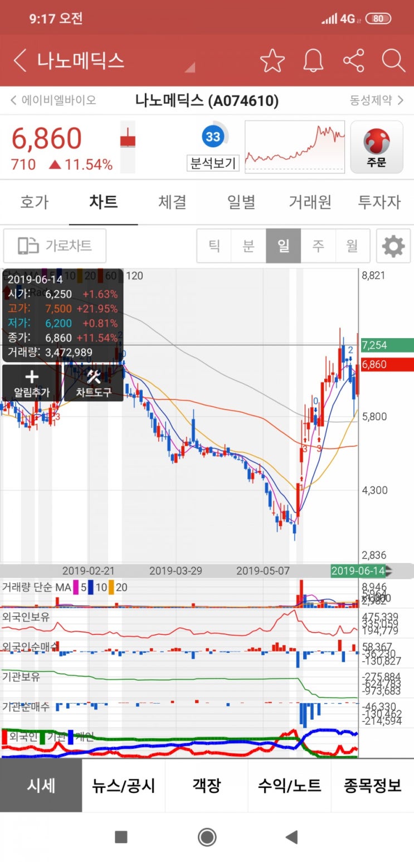Tap the date axis scroll arrow at 2019-06-14
The height and width of the screenshot is (862, 414).
389,571
